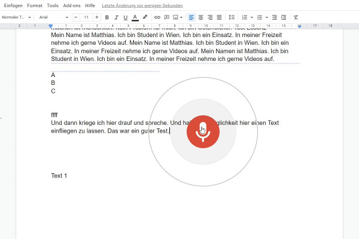Stop voice input via red microphone button
This screenshot has width=359, height=239.
(203, 131)
